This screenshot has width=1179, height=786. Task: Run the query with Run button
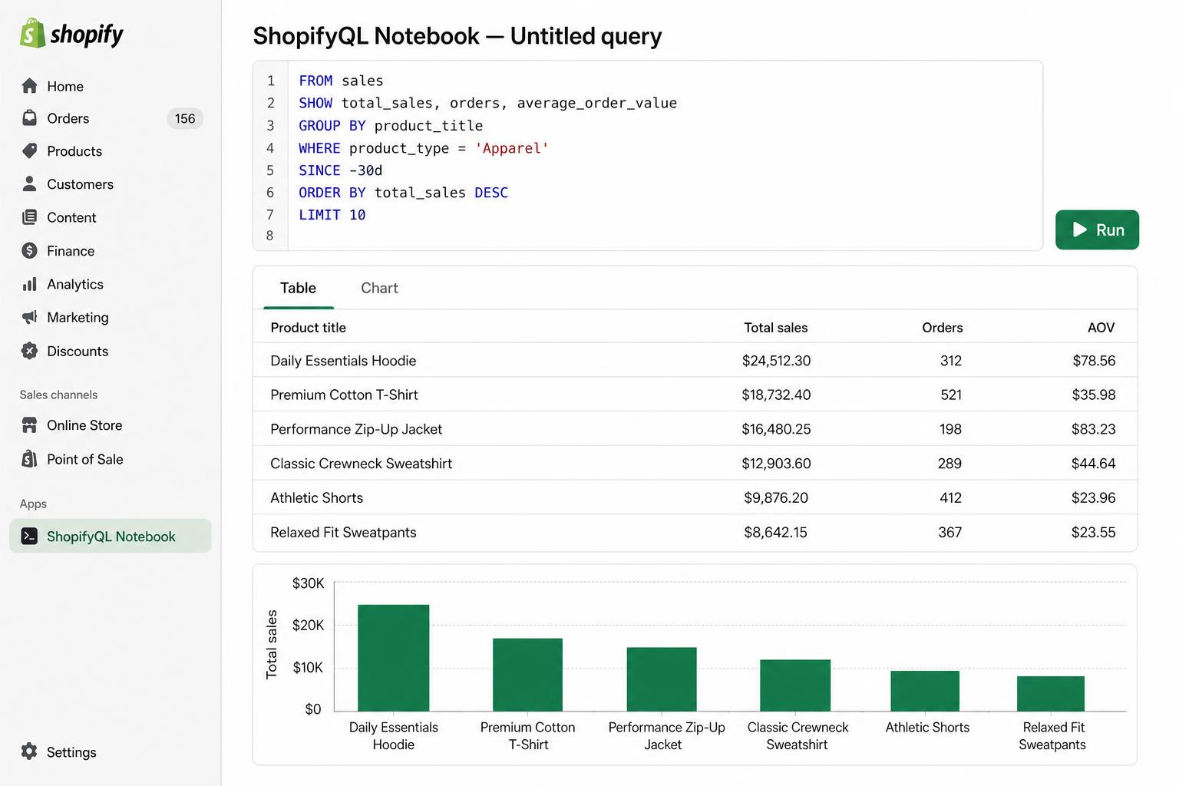[x=1097, y=230]
